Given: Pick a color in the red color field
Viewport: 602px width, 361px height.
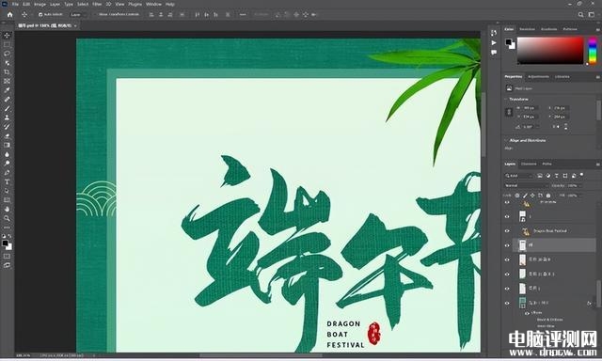Looking at the screenshot, I should point(550,50).
